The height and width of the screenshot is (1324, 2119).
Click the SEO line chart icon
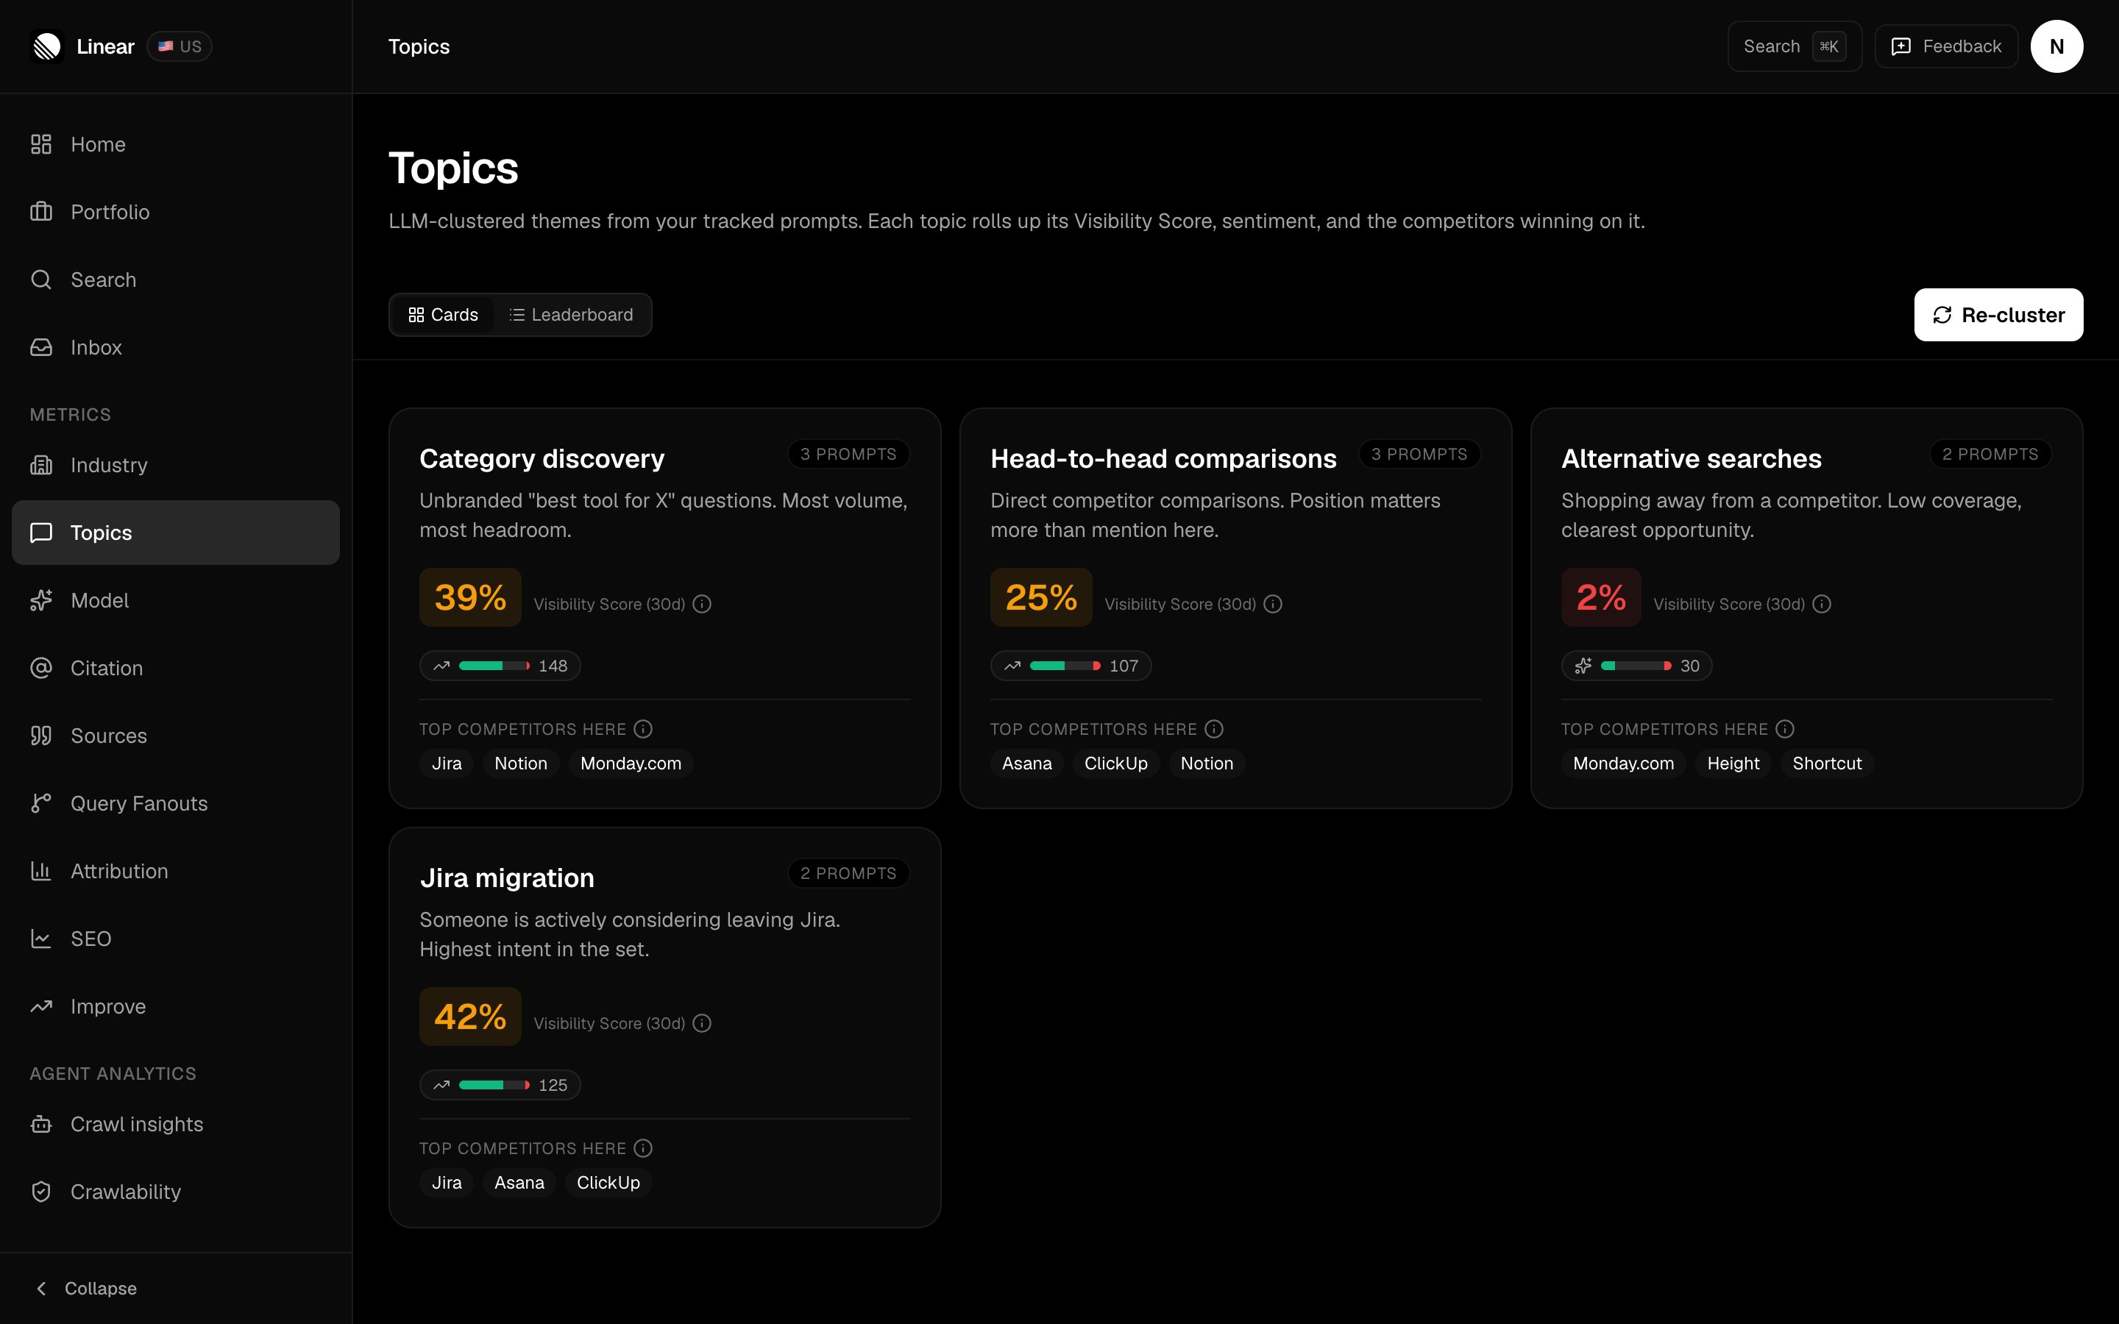41,939
